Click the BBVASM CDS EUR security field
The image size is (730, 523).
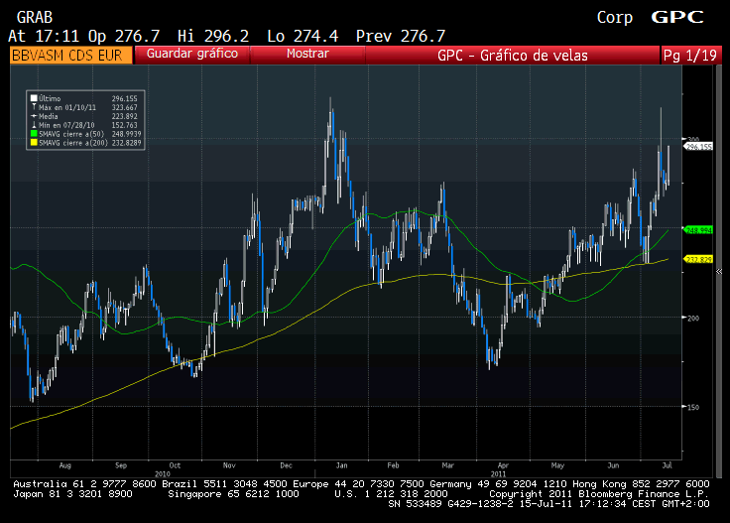(70, 55)
